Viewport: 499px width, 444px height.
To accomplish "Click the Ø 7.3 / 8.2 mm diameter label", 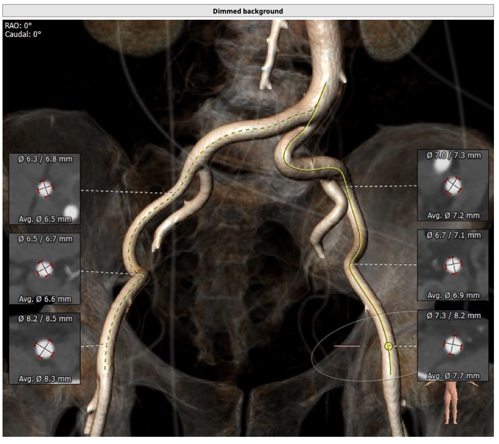I will [453, 316].
